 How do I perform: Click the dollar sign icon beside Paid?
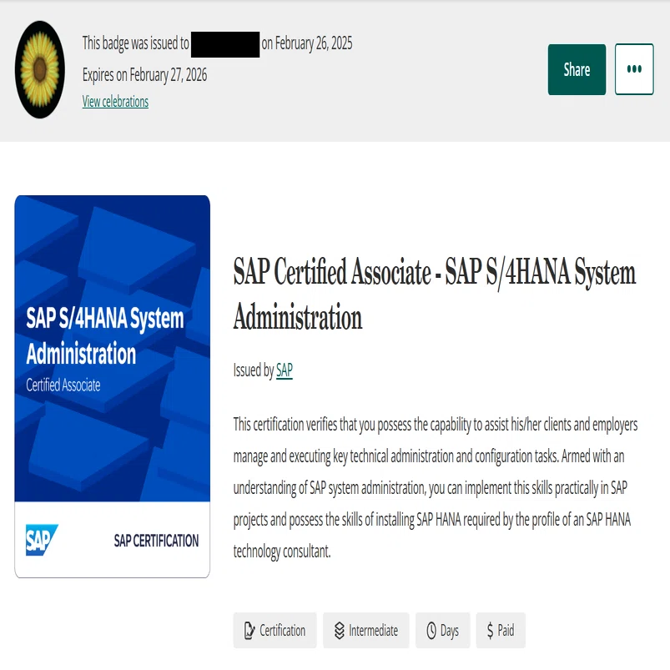point(490,631)
